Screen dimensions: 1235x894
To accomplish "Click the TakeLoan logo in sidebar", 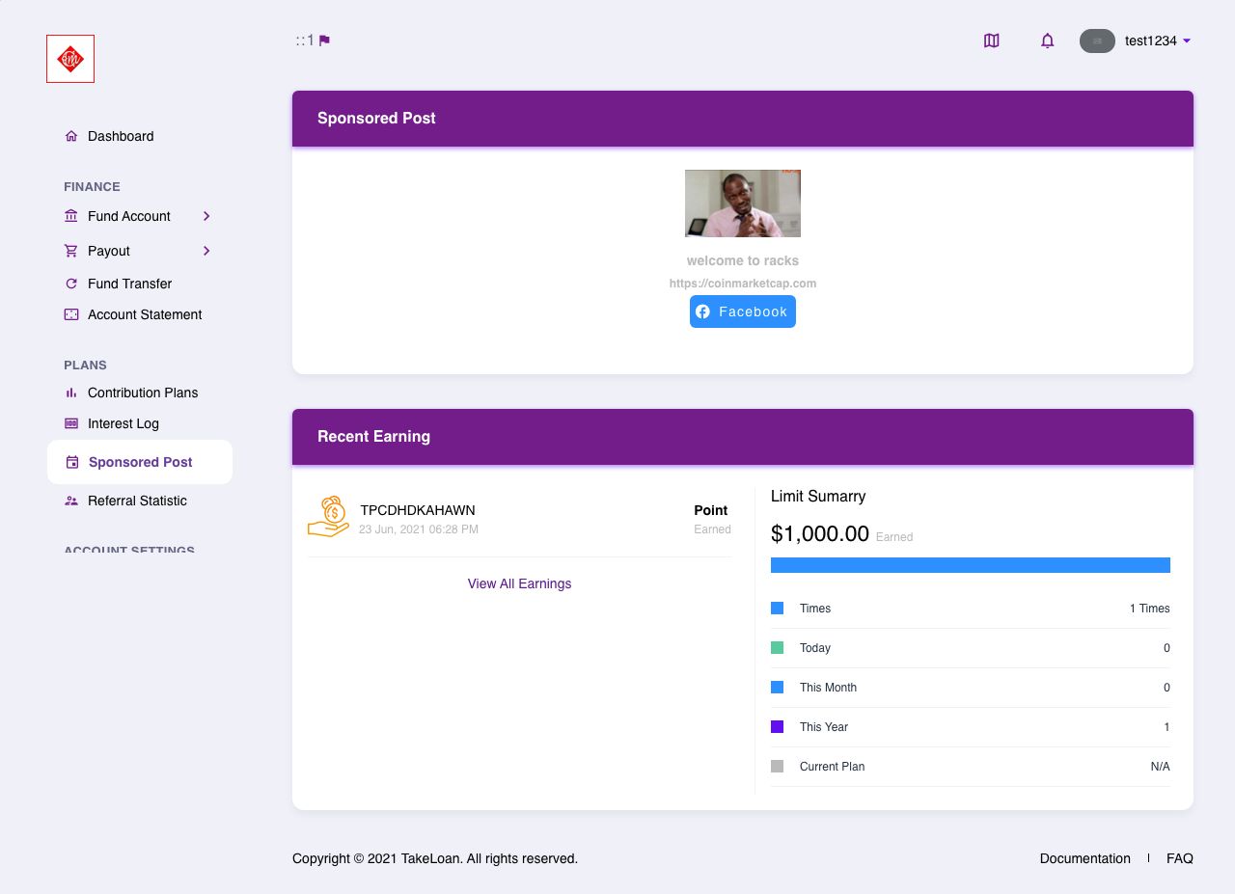I will pyautogui.click(x=70, y=59).
